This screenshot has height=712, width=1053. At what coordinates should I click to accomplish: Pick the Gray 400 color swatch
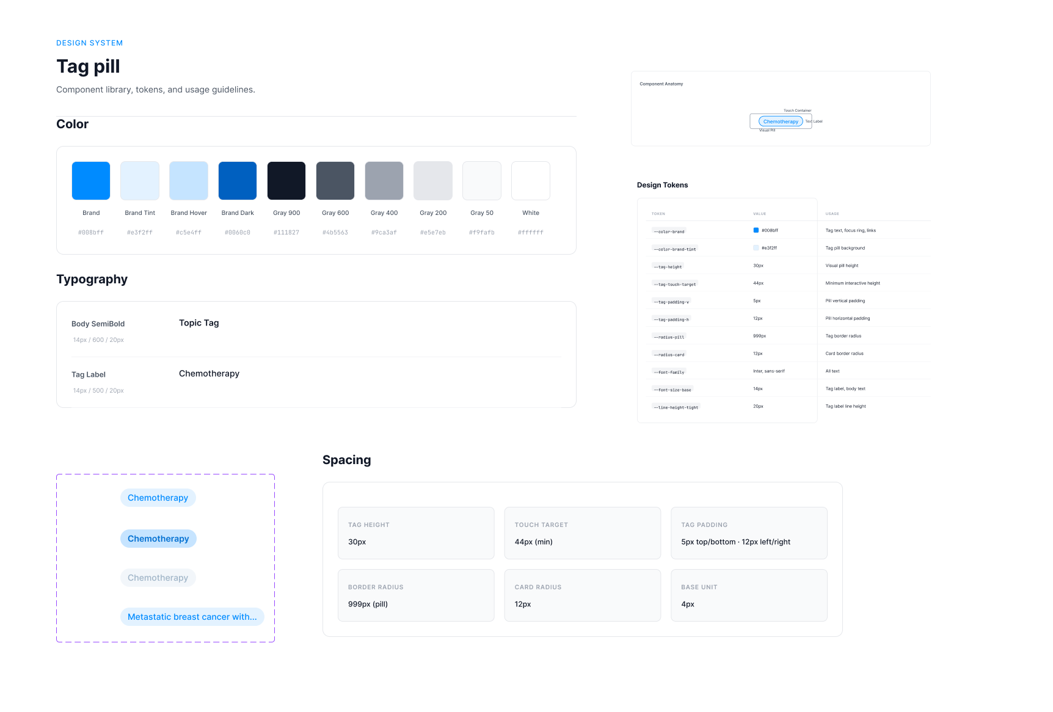pyautogui.click(x=384, y=181)
